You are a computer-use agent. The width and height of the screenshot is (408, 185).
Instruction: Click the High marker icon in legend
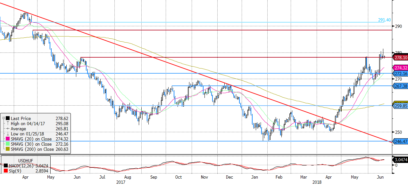[x=7, y=124]
